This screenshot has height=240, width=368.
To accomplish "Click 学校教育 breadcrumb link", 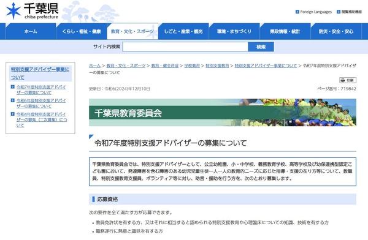I will coord(192,66).
